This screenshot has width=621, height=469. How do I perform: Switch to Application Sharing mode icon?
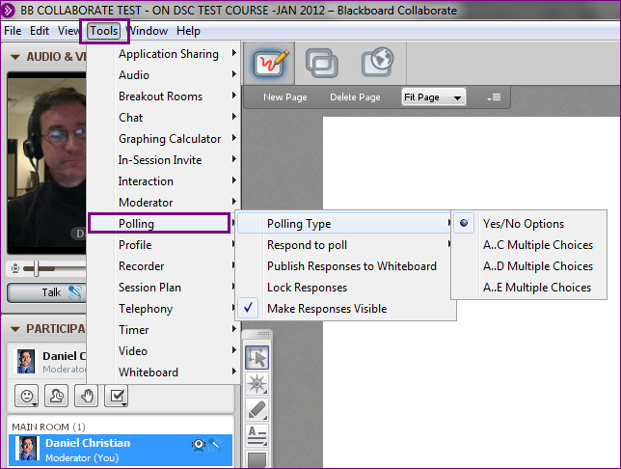(322, 63)
